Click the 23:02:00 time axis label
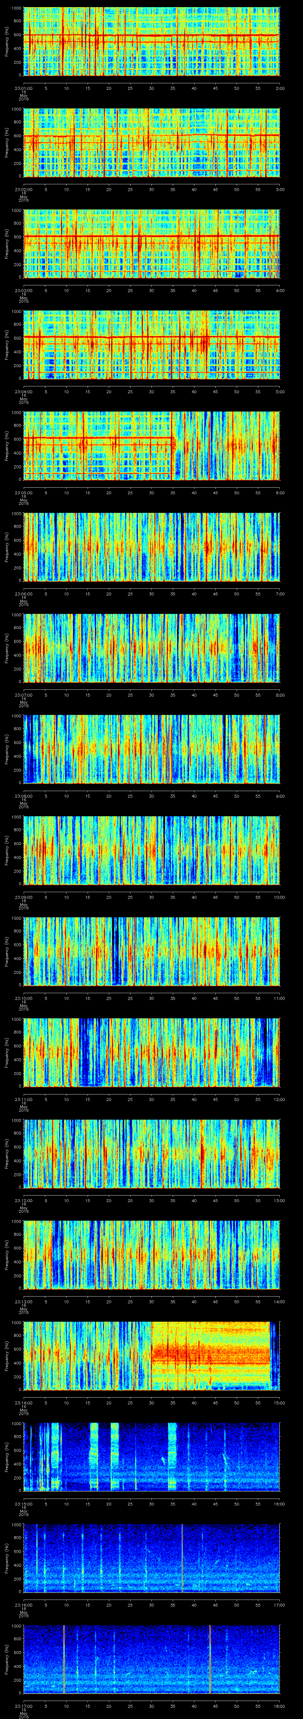The height and width of the screenshot is (1719, 303). [24, 190]
